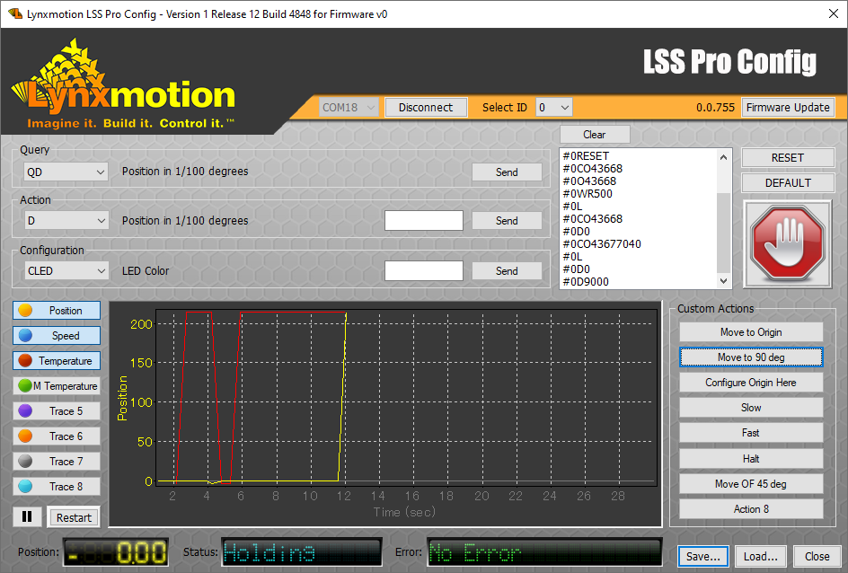The width and height of the screenshot is (848, 573).
Task: Select the #0WR500 log entry
Action: (587, 193)
